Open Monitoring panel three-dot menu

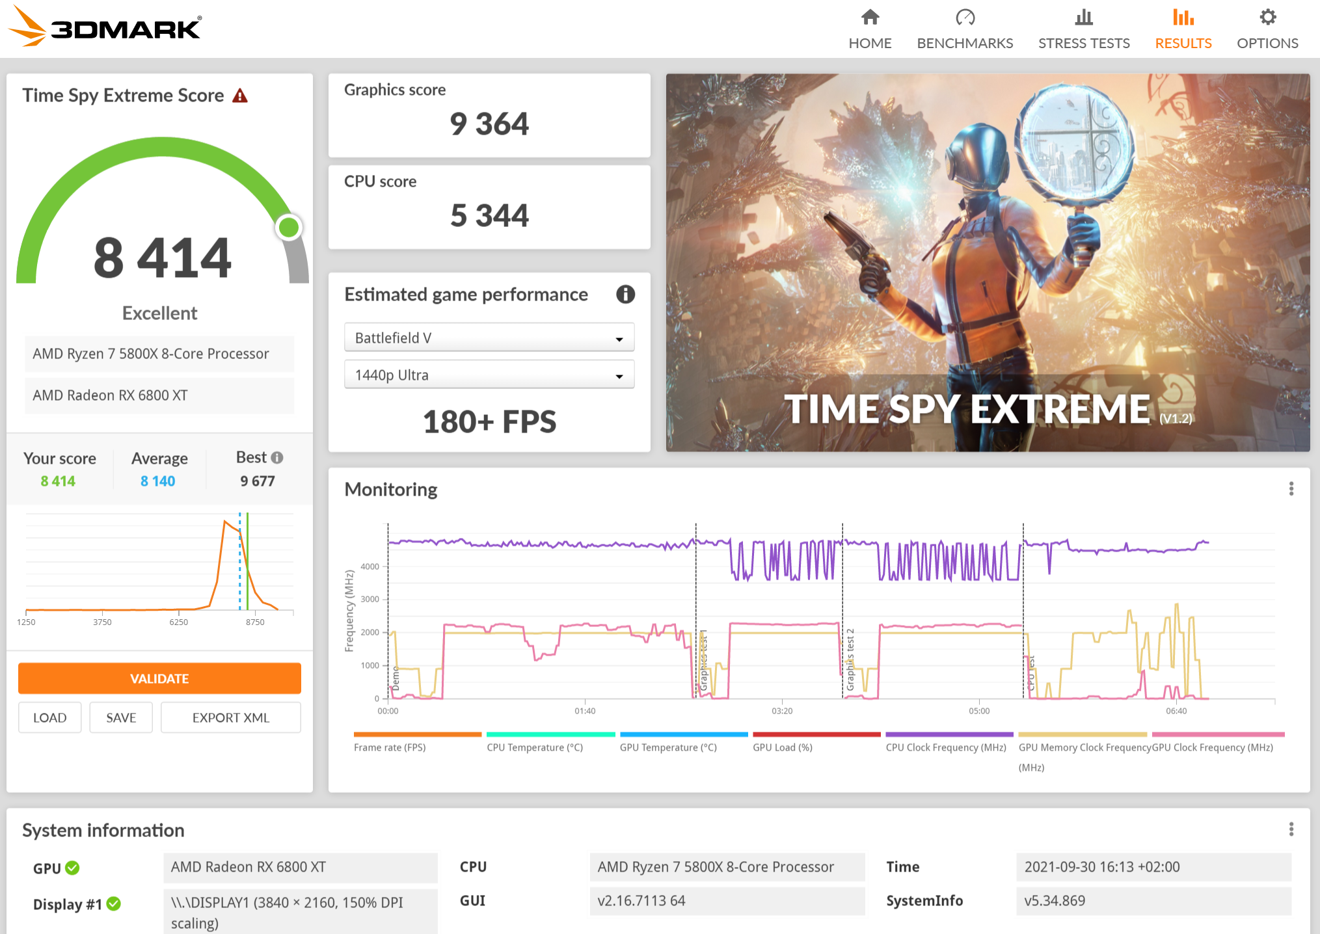pyautogui.click(x=1291, y=489)
